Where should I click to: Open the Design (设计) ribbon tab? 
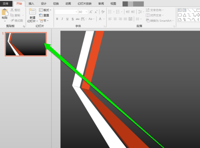(44, 4)
